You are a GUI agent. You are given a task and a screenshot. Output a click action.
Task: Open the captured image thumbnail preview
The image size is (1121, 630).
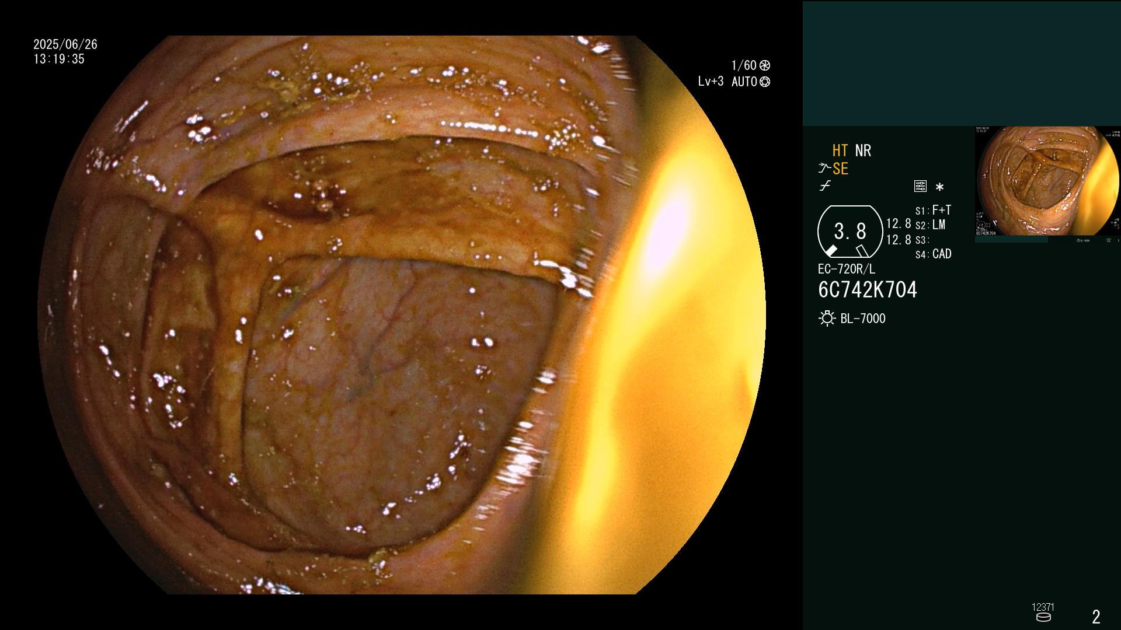pos(1047,184)
